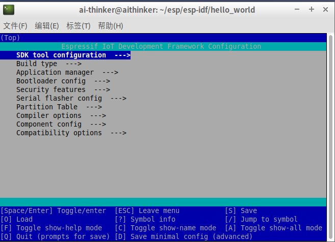Click the [D] Save minimal config hint
Image resolution: width=335 pixels, height=242 pixels.
pyautogui.click(x=184, y=237)
